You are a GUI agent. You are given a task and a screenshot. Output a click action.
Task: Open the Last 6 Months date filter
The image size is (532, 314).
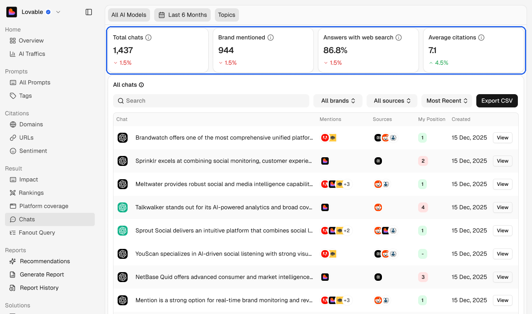[x=182, y=15]
